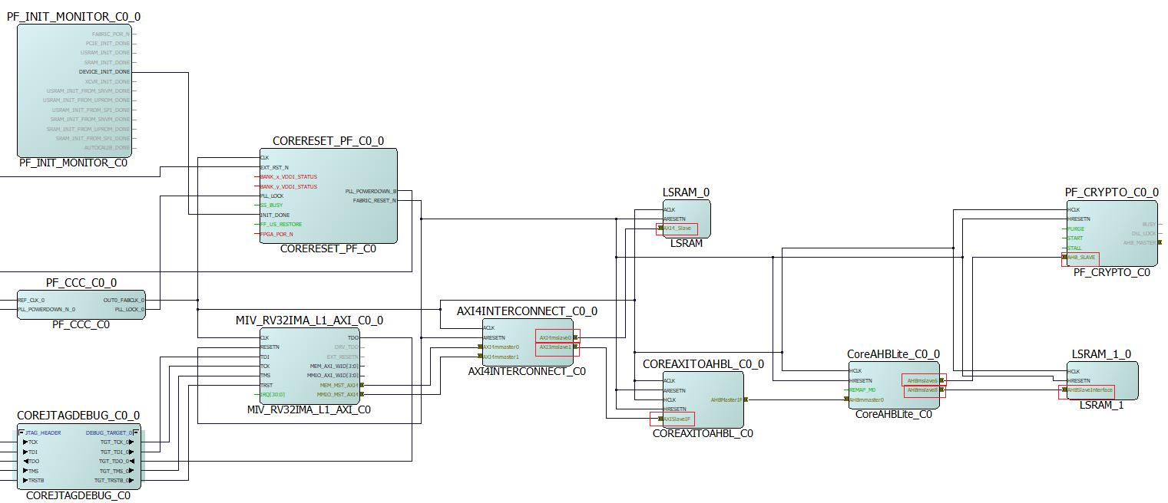Click the REF_CLK_0 pin on PF_CCC
The height and width of the screenshot is (503, 1168).
31,300
